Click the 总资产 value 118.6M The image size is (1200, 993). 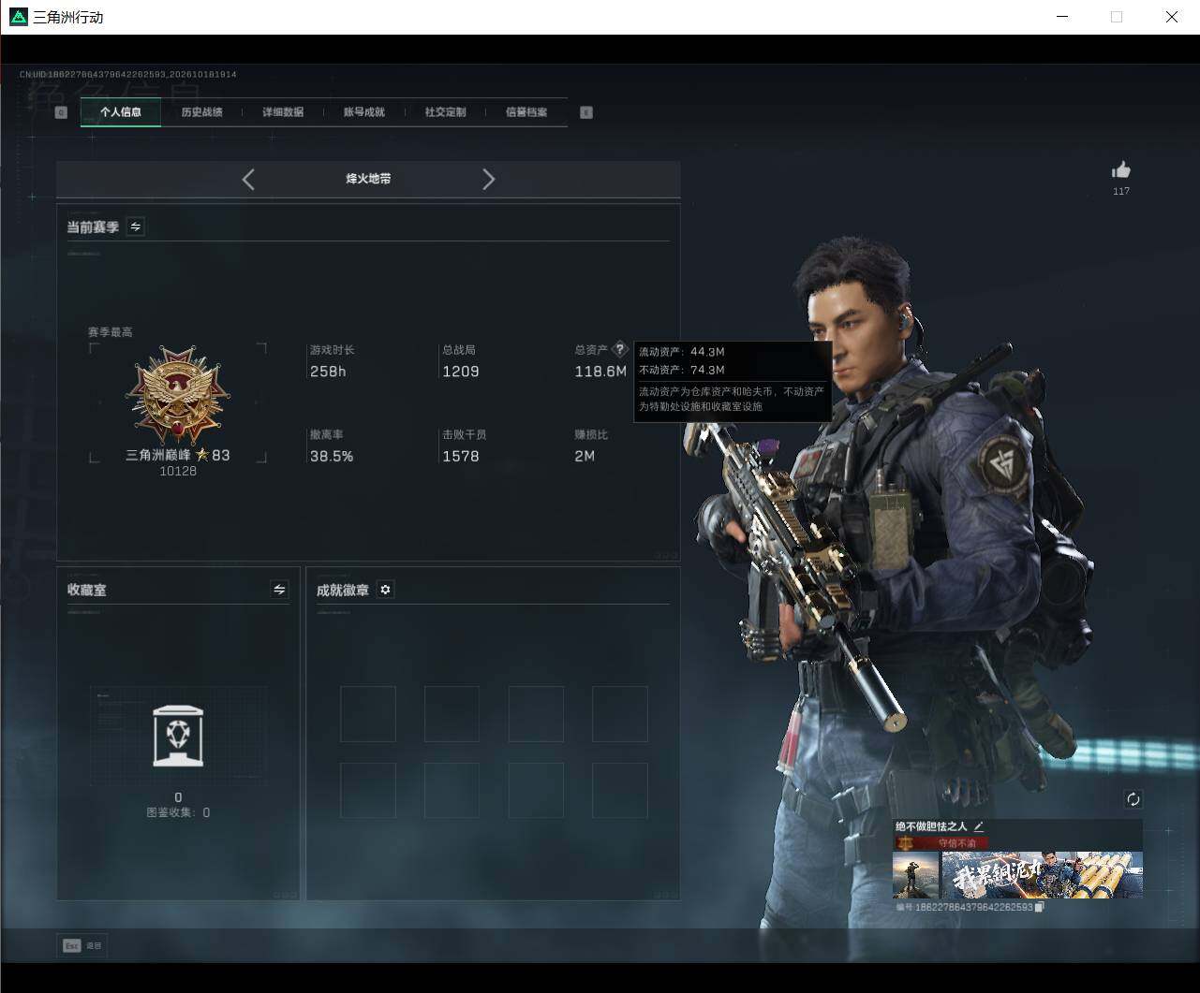coord(600,372)
